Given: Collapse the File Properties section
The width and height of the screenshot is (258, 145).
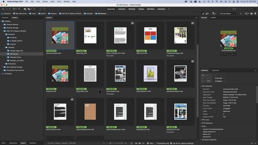Looking at the screenshot, I should tap(201, 86).
